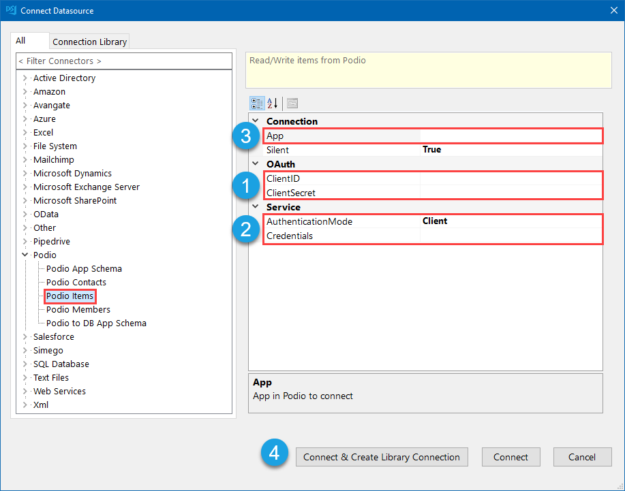
Task: Click 'Read/Write items from Podio' description
Action: [x=307, y=61]
